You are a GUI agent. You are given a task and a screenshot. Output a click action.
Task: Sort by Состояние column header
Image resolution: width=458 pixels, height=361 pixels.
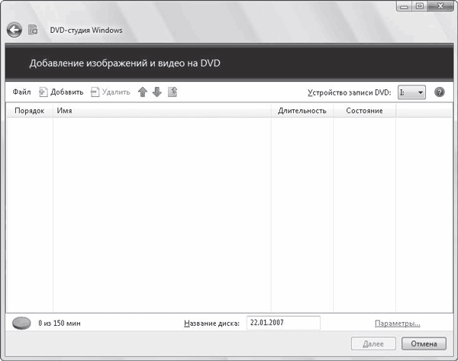pyautogui.click(x=364, y=111)
